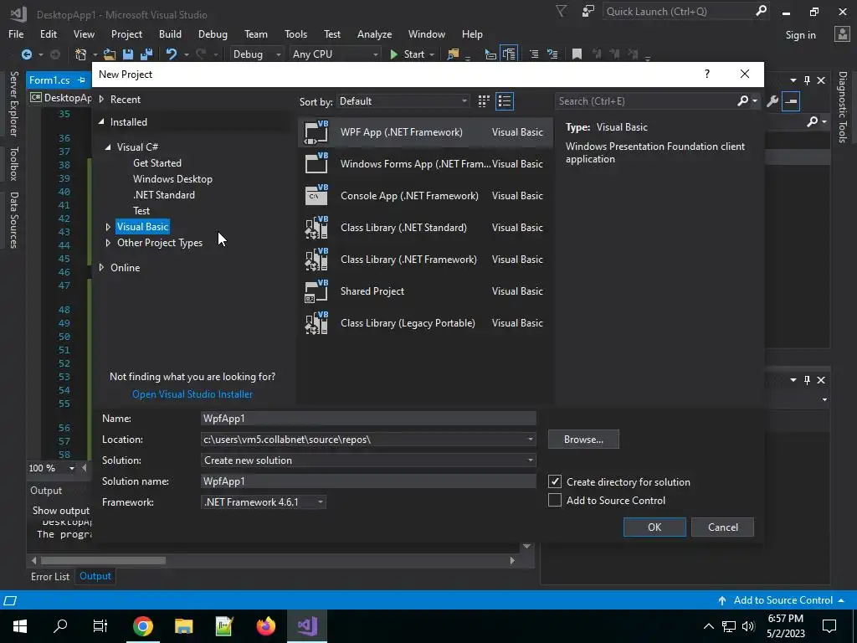The image size is (857, 643).
Task: Select the Output tab at bottom
Action: pos(95,576)
